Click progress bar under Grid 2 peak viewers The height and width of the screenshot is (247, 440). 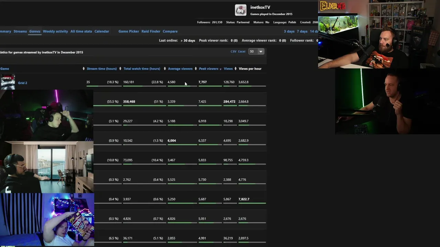(x=210, y=86)
